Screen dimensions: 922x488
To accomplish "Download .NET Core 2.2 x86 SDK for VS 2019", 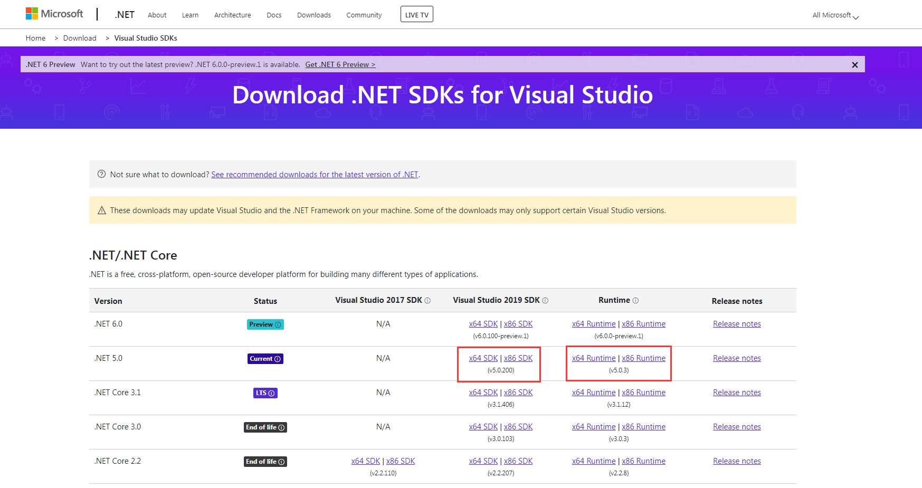I will tap(518, 461).
